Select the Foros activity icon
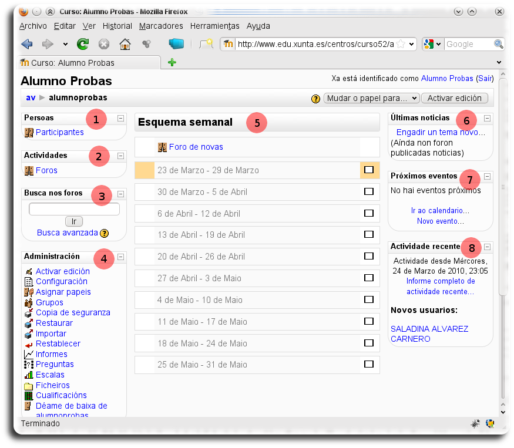 (x=28, y=170)
